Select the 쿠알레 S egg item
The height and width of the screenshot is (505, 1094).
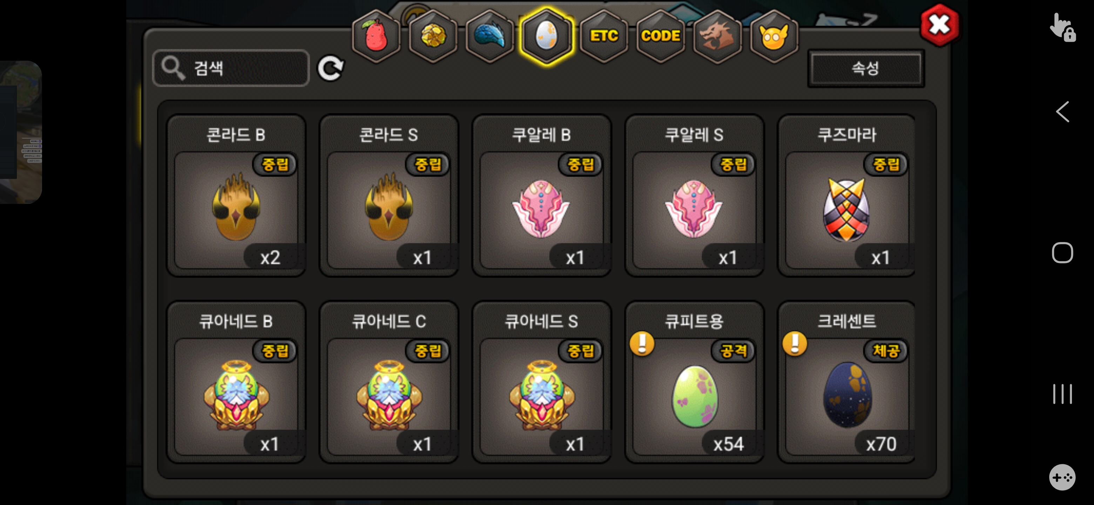click(694, 196)
